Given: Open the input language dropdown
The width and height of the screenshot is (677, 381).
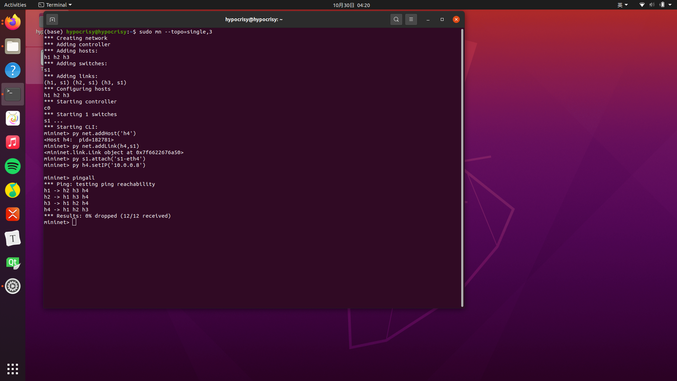Looking at the screenshot, I should point(622,5).
